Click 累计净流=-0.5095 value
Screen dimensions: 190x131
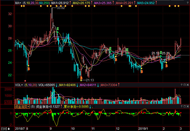(x=76, y=107)
